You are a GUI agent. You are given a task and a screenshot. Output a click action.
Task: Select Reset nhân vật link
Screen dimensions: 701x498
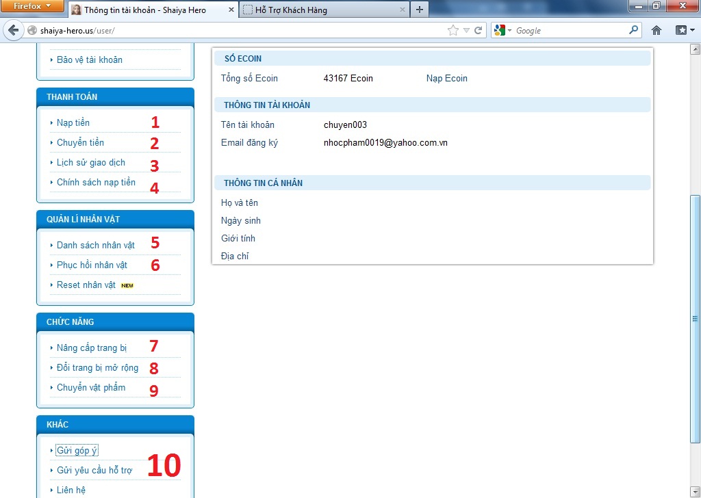tap(86, 285)
